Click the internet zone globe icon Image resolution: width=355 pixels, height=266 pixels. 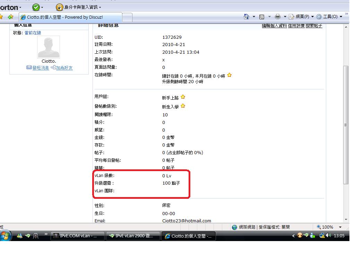pyautogui.click(x=235, y=227)
